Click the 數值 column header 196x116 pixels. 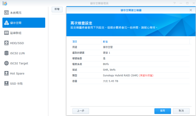click(106, 42)
